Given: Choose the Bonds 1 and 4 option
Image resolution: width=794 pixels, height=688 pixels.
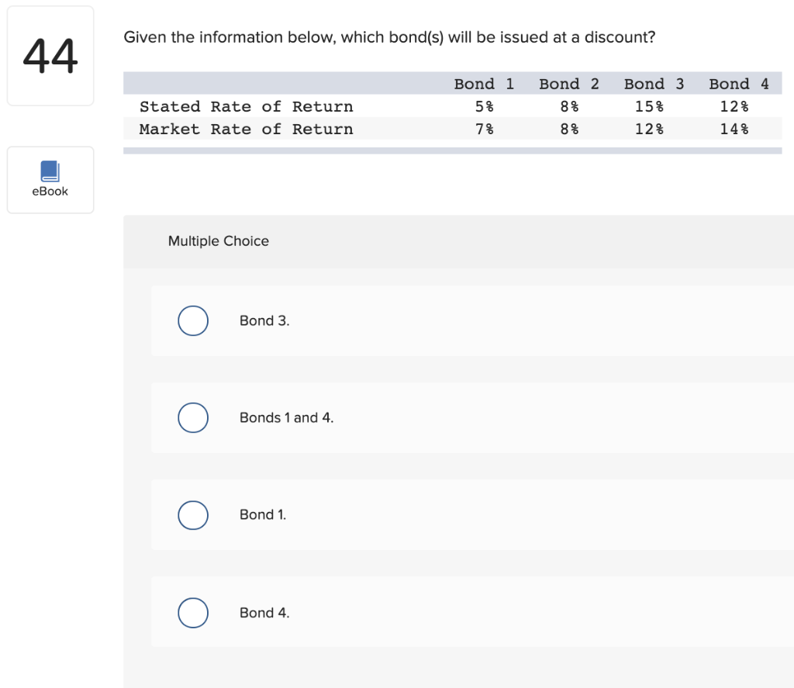Looking at the screenshot, I should 193,417.
